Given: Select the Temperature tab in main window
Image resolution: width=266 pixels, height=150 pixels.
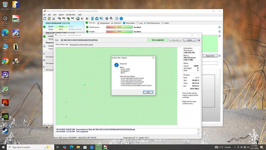Looking at the screenshot, I should [x=103, y=23].
